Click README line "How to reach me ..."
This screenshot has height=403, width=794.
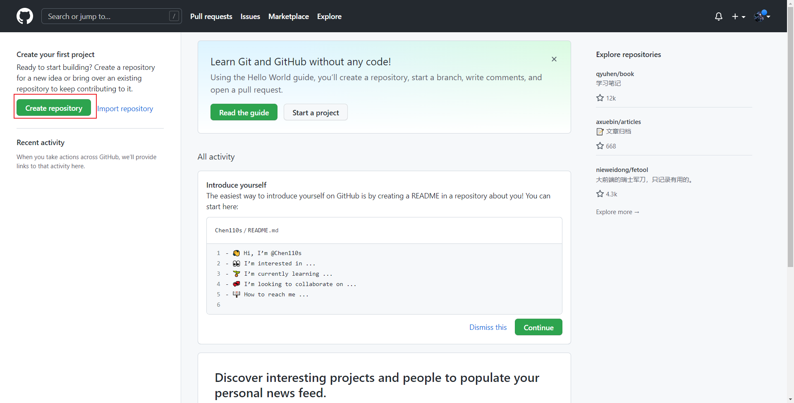[276, 294]
